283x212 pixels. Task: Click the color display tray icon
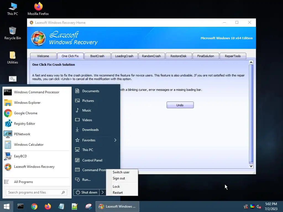point(252,206)
